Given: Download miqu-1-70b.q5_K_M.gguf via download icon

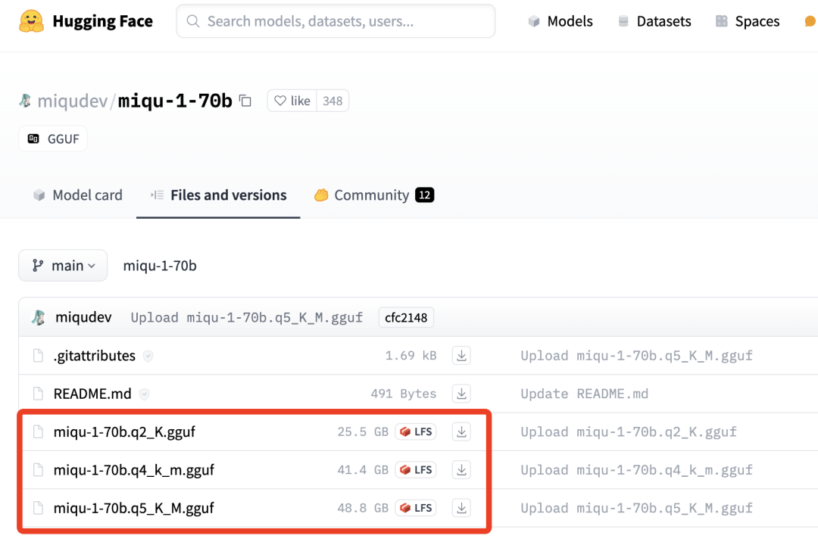Looking at the screenshot, I should (x=461, y=508).
